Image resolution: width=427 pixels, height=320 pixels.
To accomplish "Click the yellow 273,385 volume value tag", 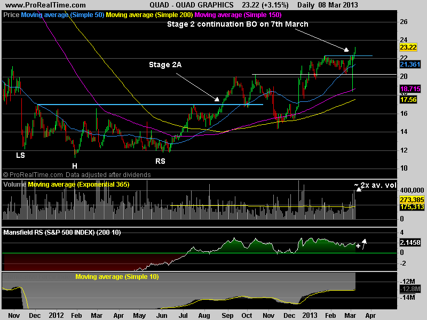I will tap(412, 199).
